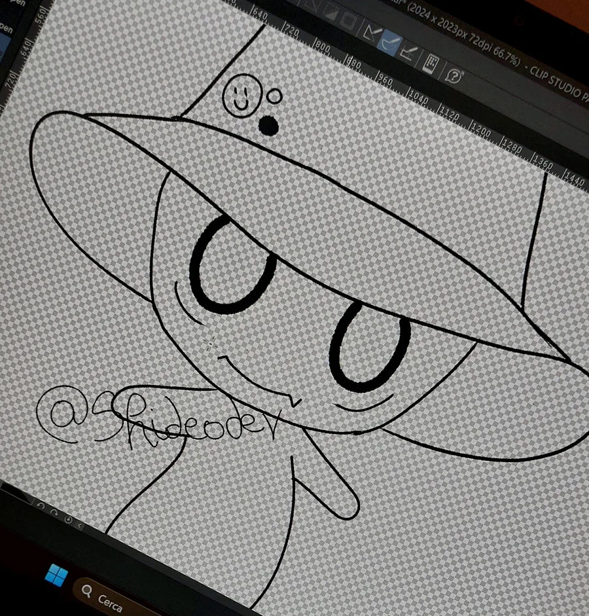Toggle Snap to Ruler in command bar
The height and width of the screenshot is (616, 589).
[x=371, y=33]
